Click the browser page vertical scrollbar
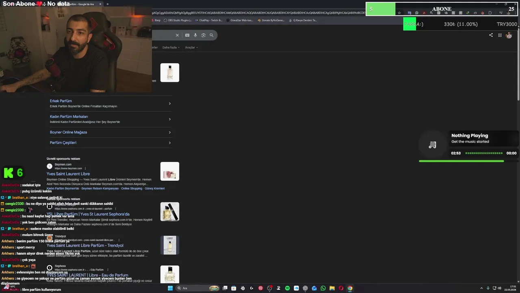520x293 pixels. pyautogui.click(x=518, y=65)
